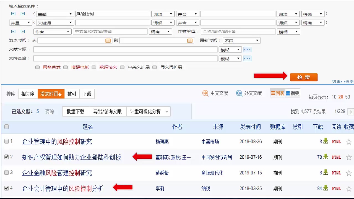Expand a new search condition row
Screen dimensions: 354x199
[x=13, y=13]
